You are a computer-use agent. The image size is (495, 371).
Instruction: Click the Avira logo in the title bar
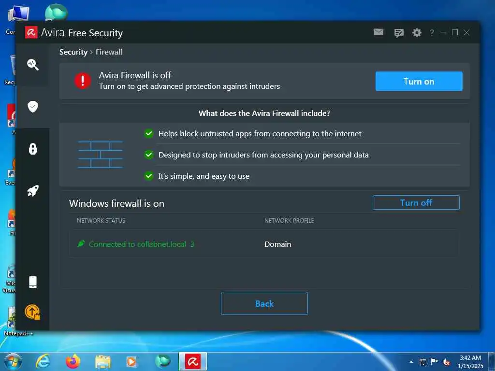tap(31, 32)
